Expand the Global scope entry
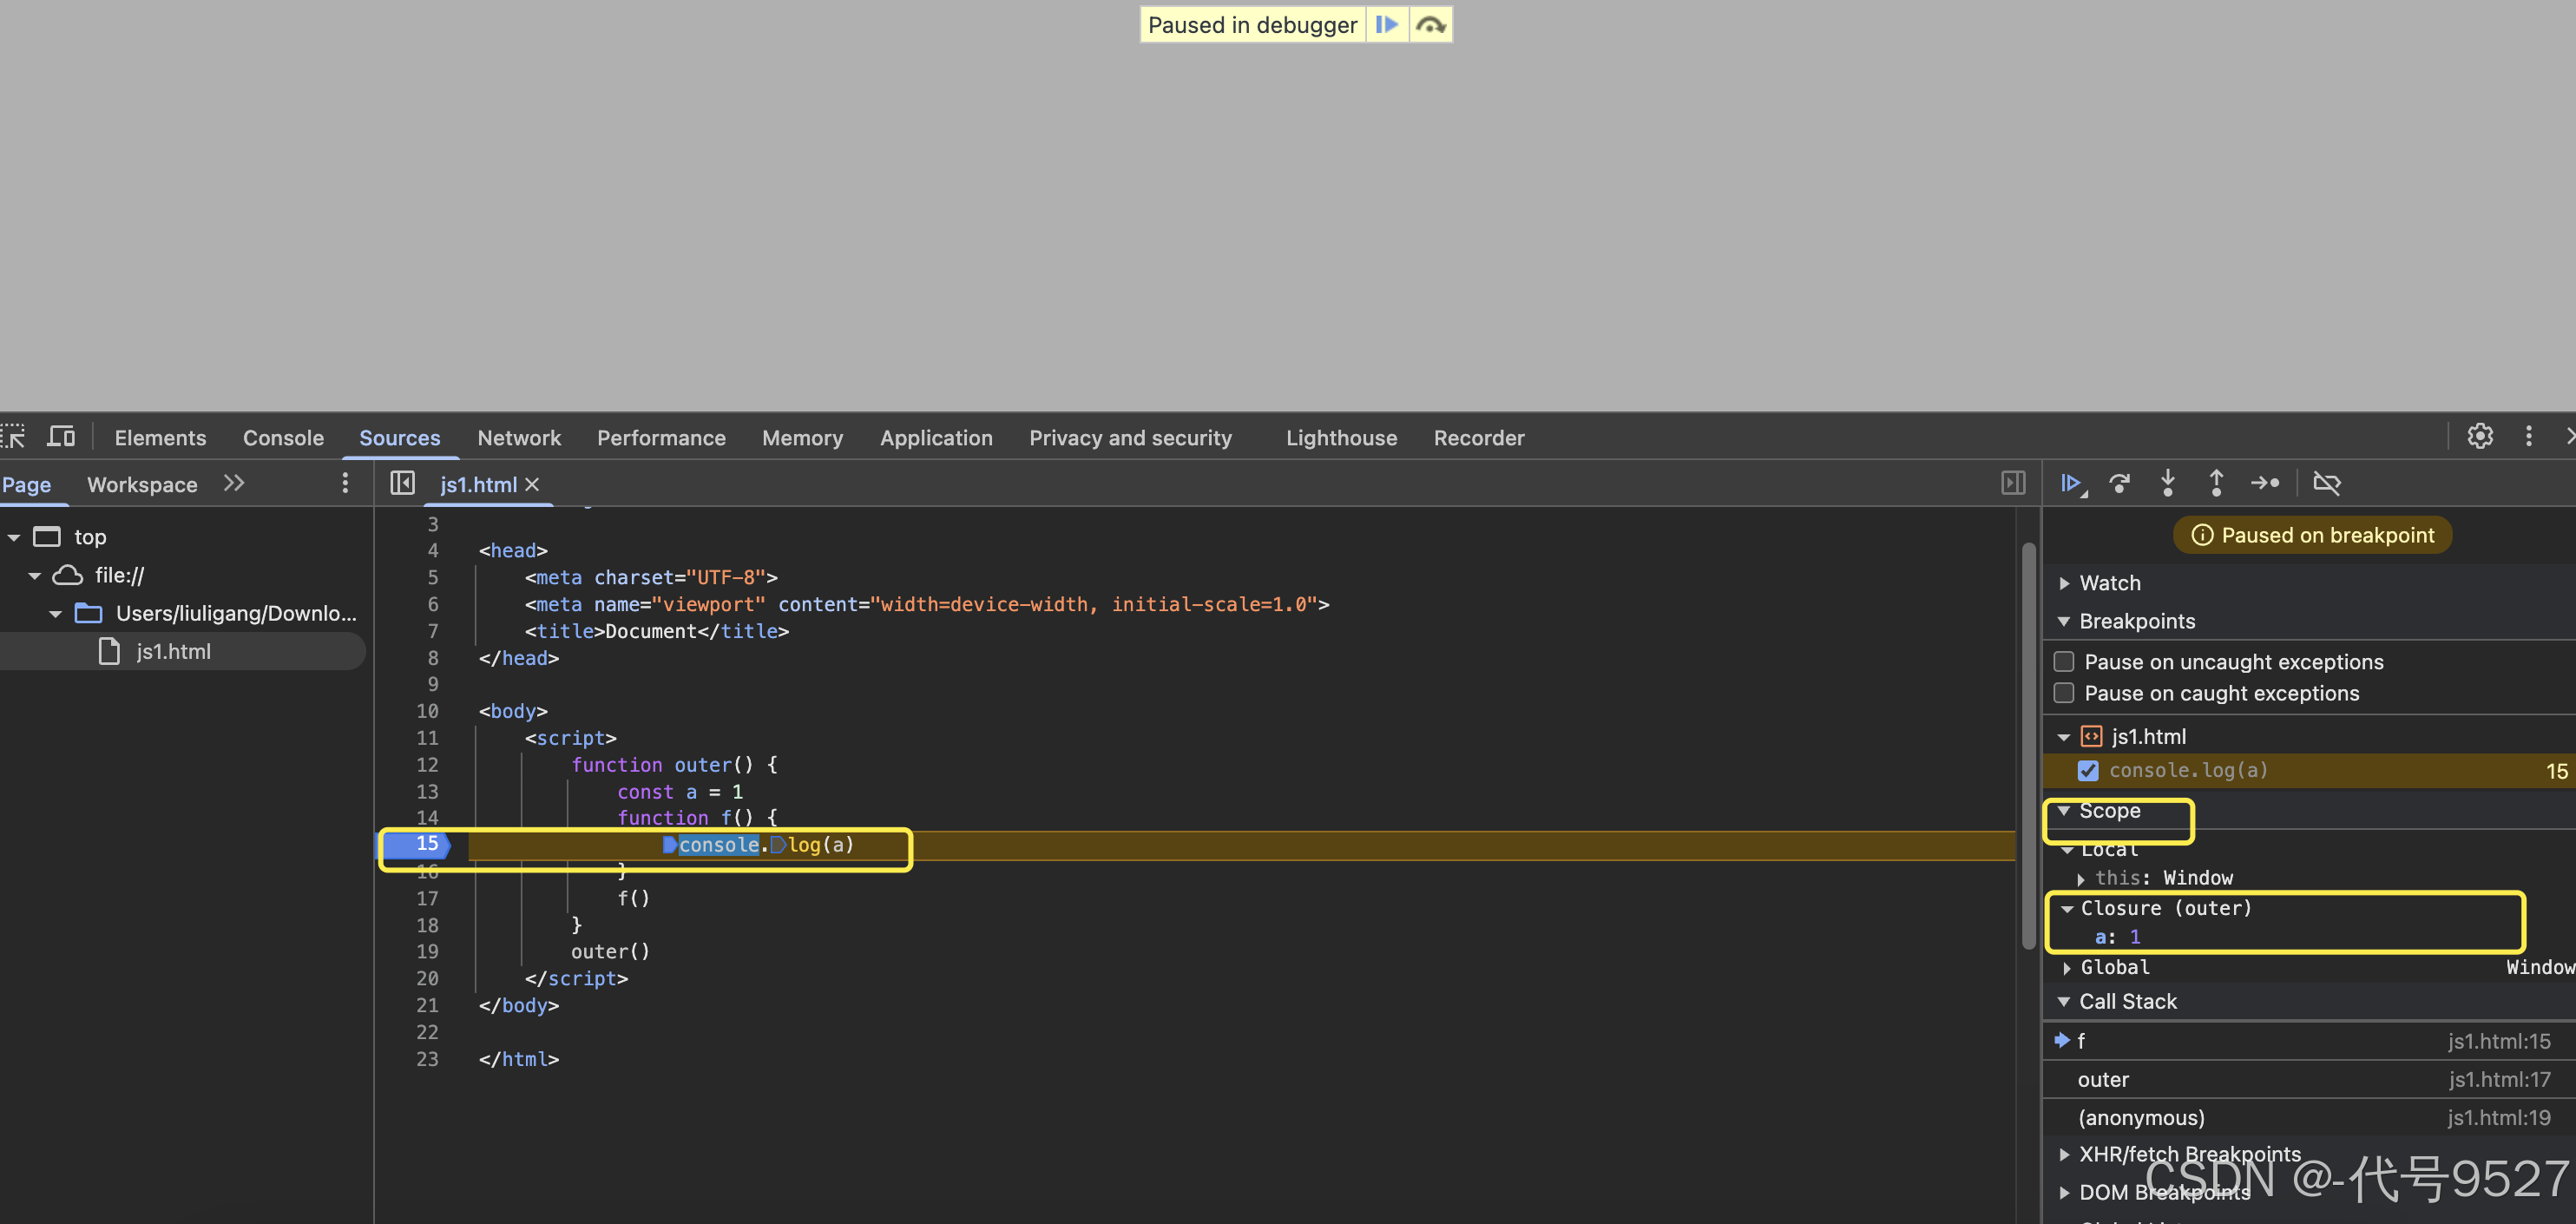Image resolution: width=2576 pixels, height=1224 pixels. click(x=2067, y=968)
